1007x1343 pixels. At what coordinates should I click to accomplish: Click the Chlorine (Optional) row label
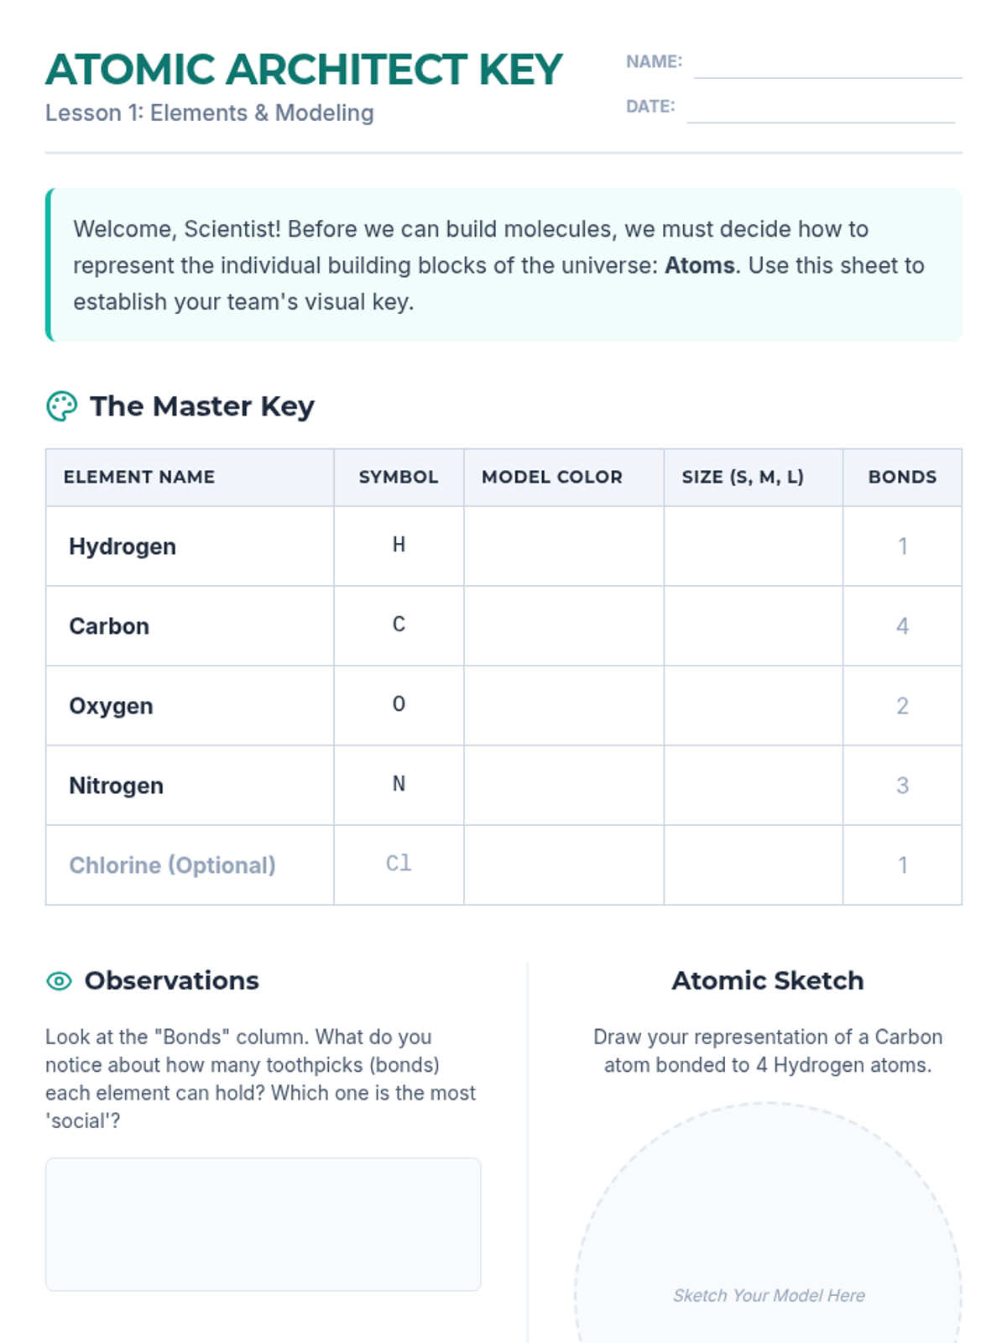[x=172, y=865]
